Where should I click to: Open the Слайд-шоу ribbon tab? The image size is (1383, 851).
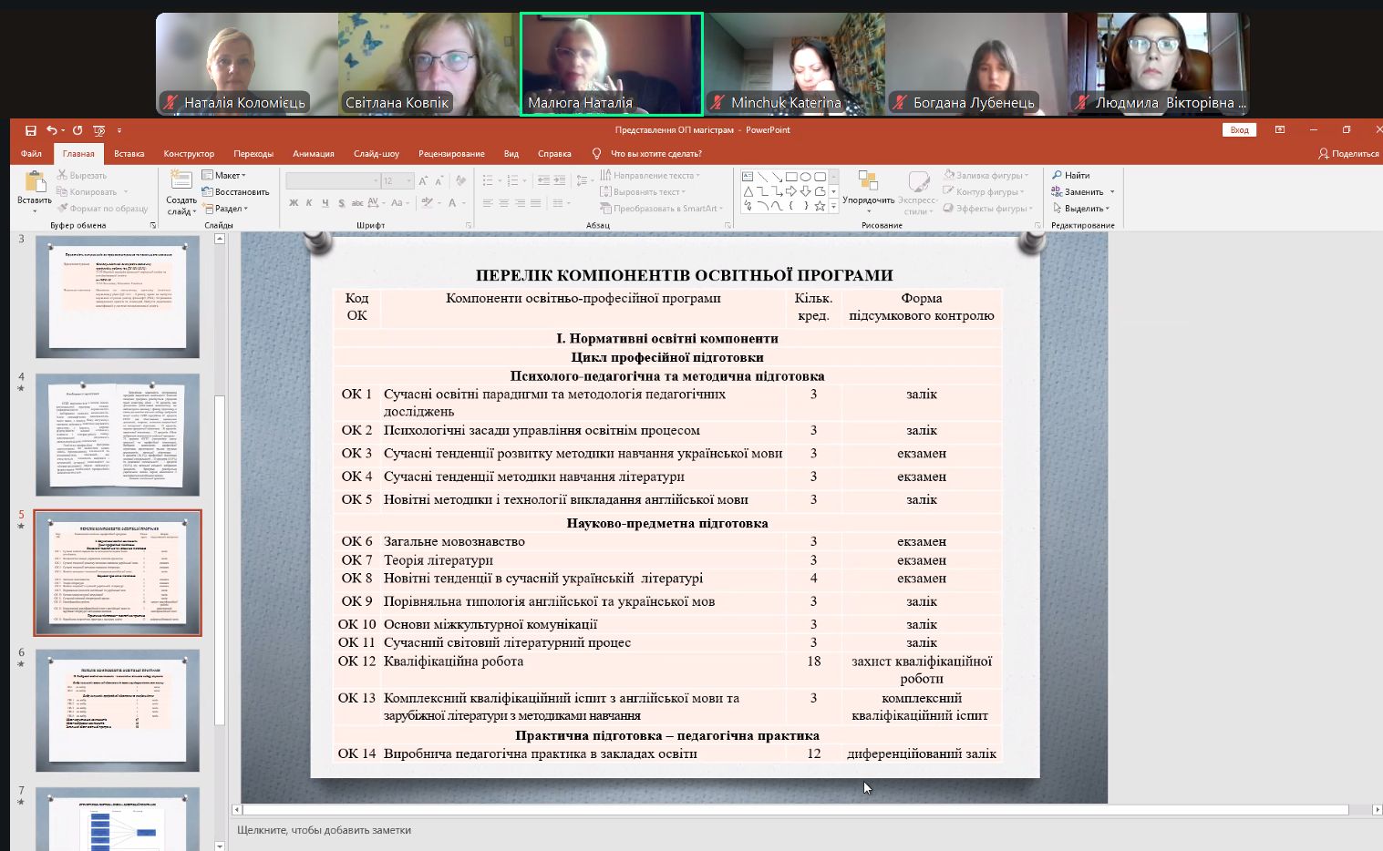[377, 154]
